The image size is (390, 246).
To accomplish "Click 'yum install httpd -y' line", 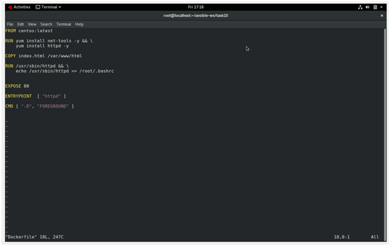I will click(x=42, y=46).
